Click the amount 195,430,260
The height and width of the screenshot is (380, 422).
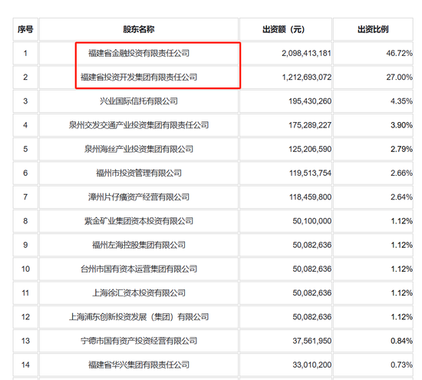(x=310, y=101)
